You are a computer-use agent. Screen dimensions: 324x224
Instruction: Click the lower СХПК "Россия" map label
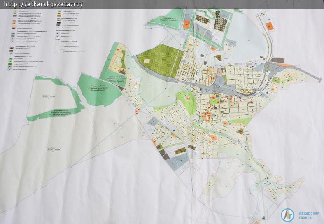click(54, 149)
